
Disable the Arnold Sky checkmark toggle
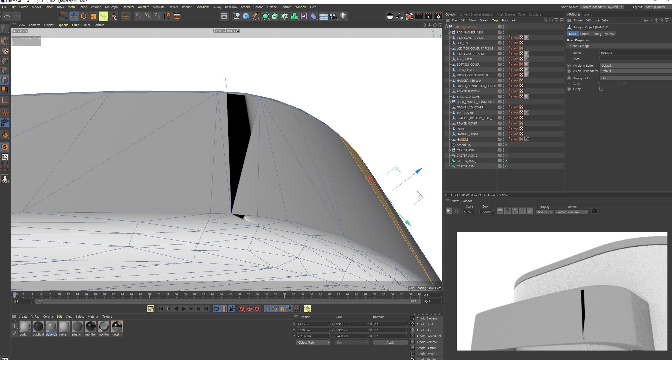(x=506, y=145)
